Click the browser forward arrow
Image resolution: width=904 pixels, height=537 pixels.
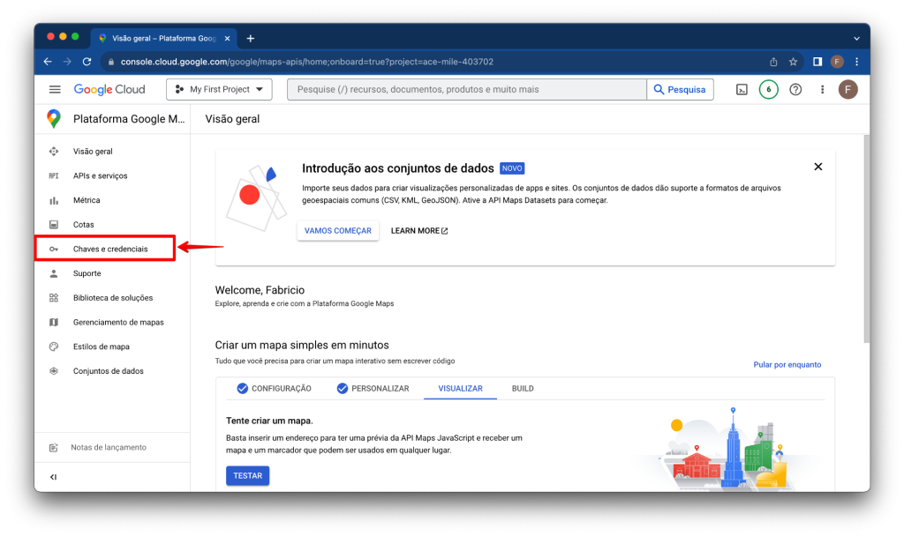click(x=67, y=62)
